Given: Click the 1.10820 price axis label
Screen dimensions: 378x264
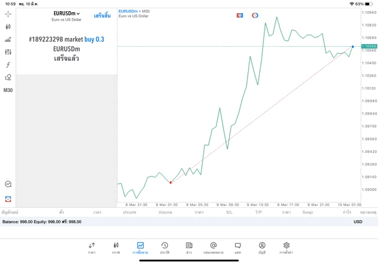Looking at the screenshot, I should [x=369, y=25].
